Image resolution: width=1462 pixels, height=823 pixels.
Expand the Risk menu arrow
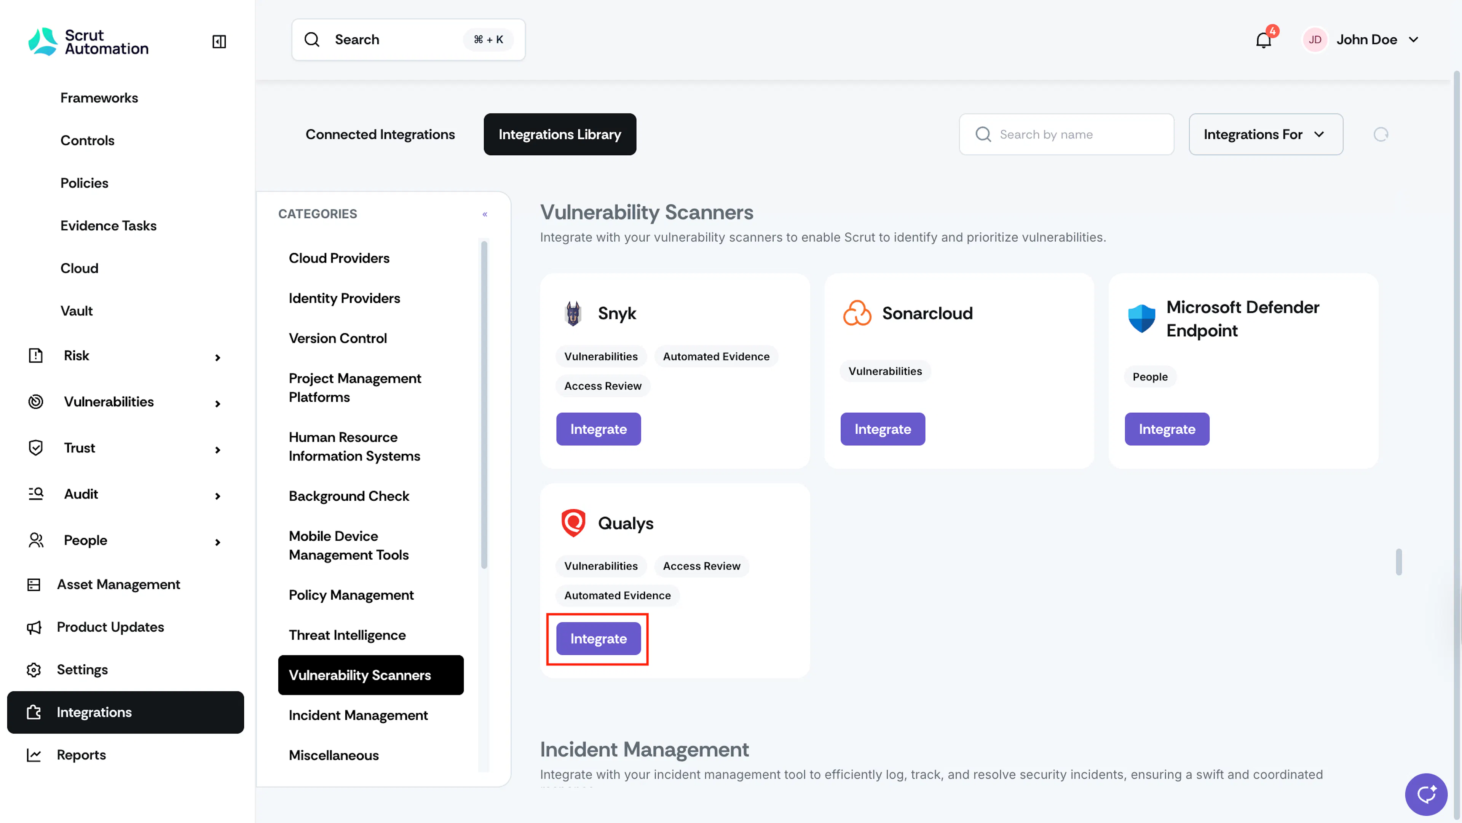[x=217, y=357]
